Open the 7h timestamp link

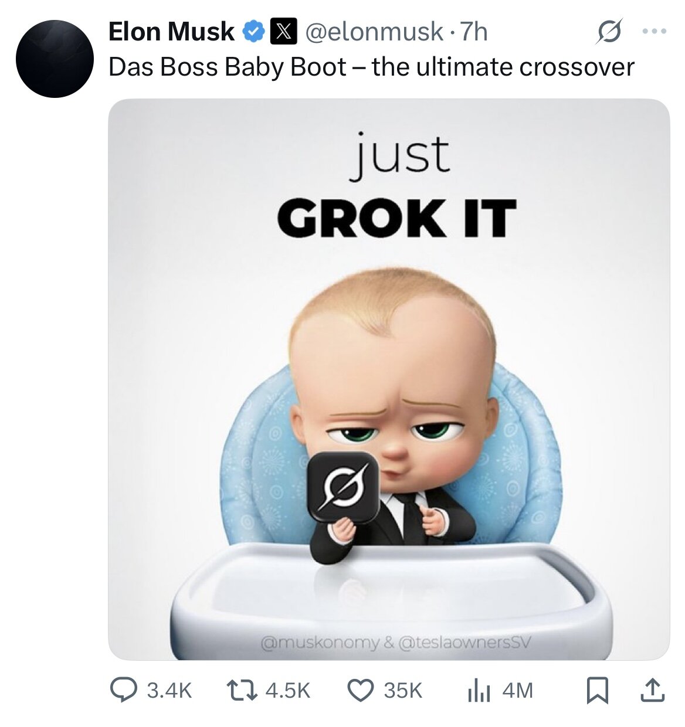coord(474,32)
